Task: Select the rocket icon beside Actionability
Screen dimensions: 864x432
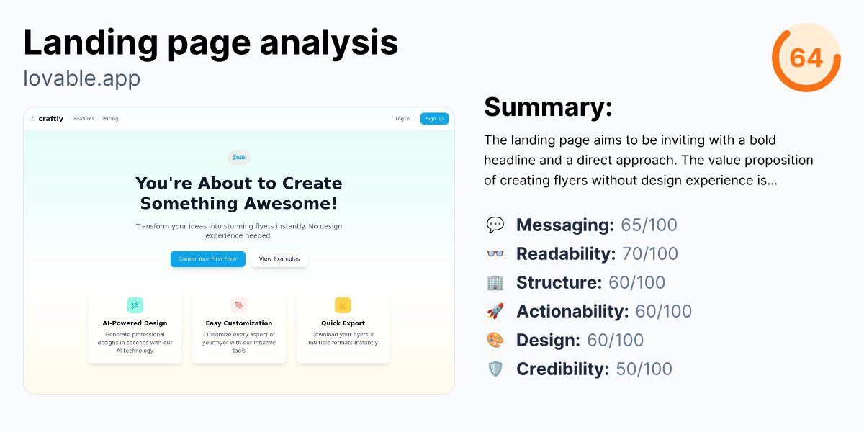Action: [495, 311]
